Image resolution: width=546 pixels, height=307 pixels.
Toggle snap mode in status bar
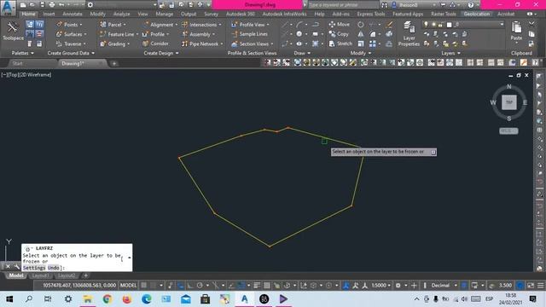154,286
